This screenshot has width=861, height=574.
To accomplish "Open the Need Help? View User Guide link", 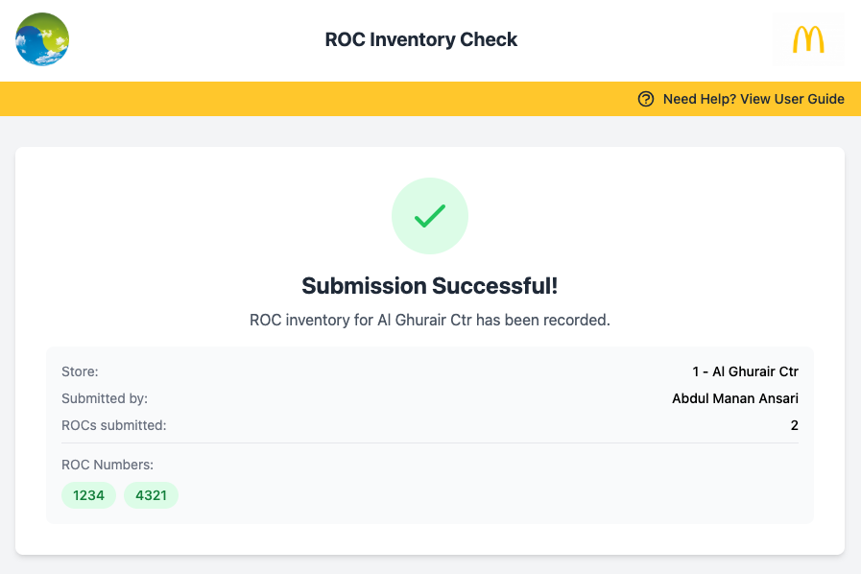I will click(752, 98).
